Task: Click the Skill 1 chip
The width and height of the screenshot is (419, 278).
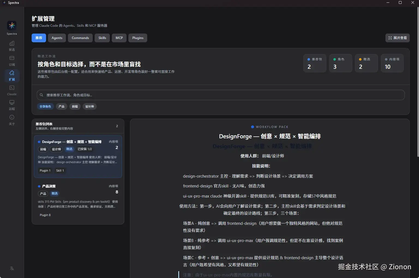Action: pyautogui.click(x=60, y=171)
